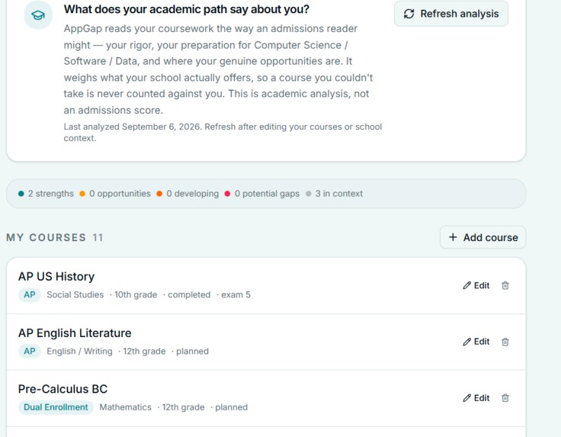Viewport: 561px width, 437px height.
Task: Click the 'Mathematics' subject label
Action: tap(125, 407)
